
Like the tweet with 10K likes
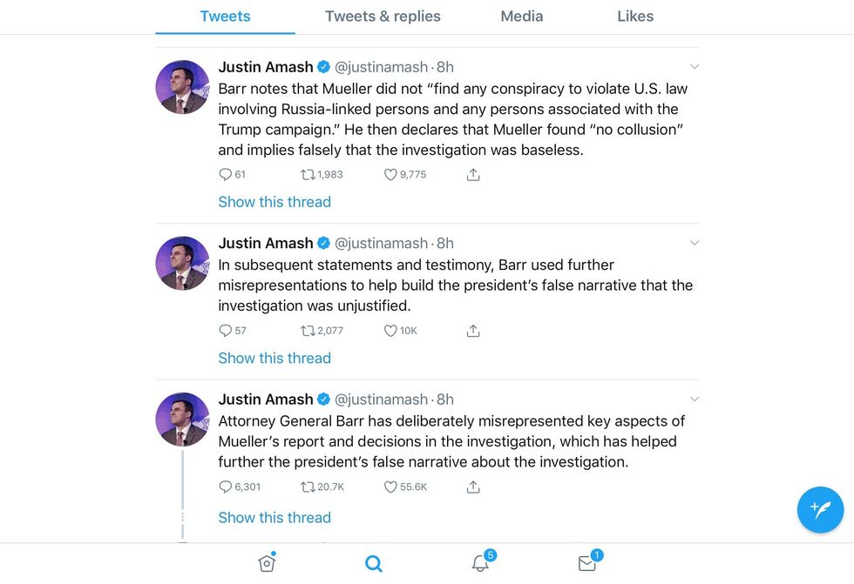coord(391,331)
